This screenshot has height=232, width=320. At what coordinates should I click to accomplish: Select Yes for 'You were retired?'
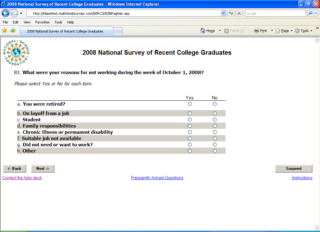click(x=190, y=104)
